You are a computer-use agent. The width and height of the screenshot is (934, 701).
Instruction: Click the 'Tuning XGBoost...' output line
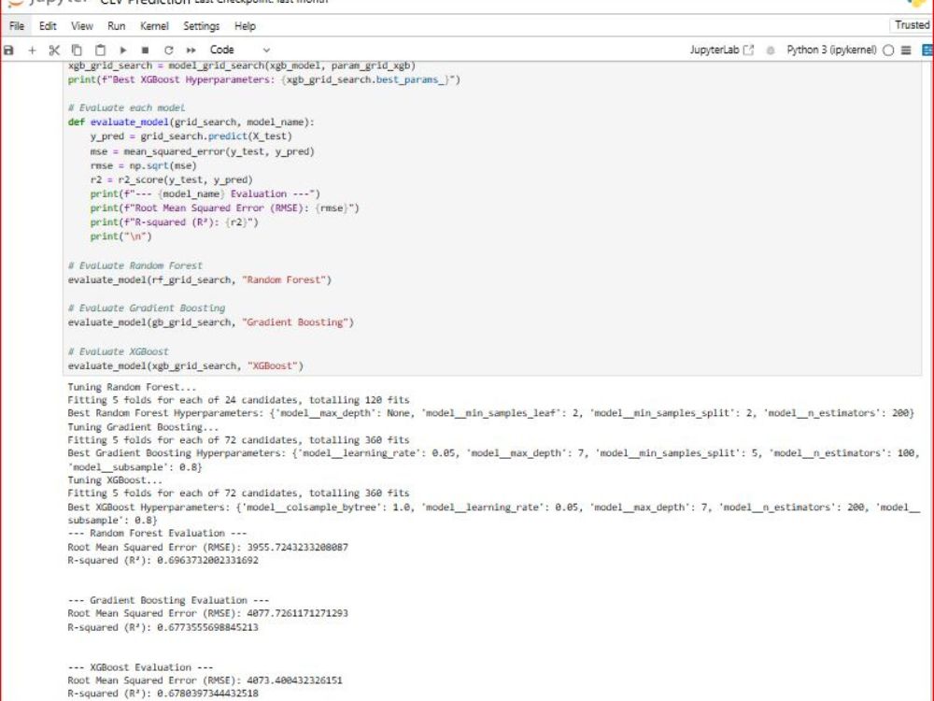(x=114, y=480)
